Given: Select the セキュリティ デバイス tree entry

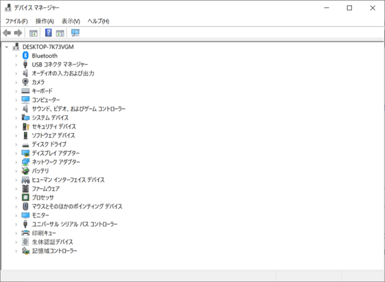Looking at the screenshot, I should point(54,126).
